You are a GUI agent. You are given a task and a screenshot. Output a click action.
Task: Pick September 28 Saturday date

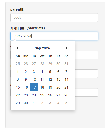[x=66, y=95]
